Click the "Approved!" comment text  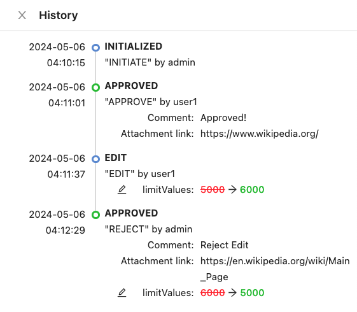pos(223,118)
